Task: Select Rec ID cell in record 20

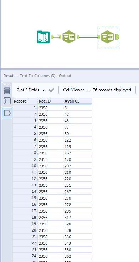Action: pos(50,230)
